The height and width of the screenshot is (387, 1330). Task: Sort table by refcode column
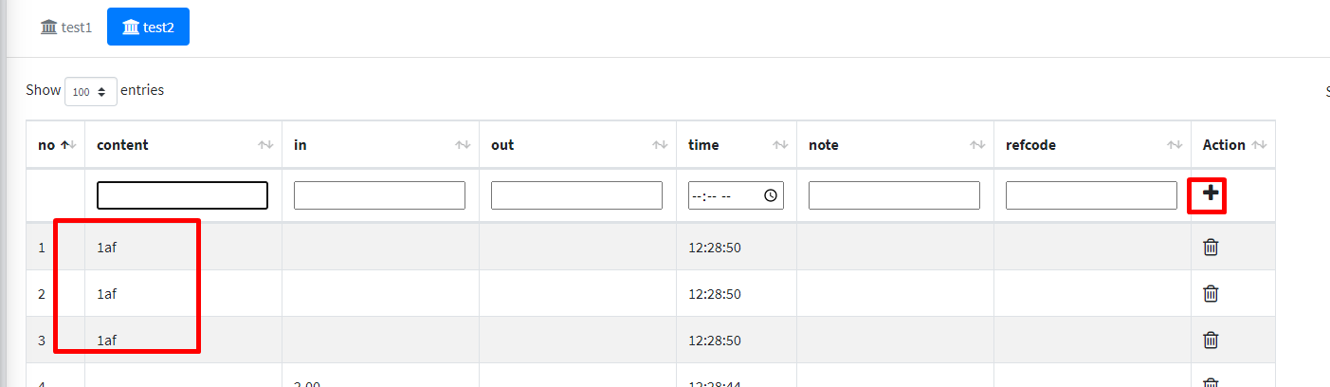(x=1175, y=145)
